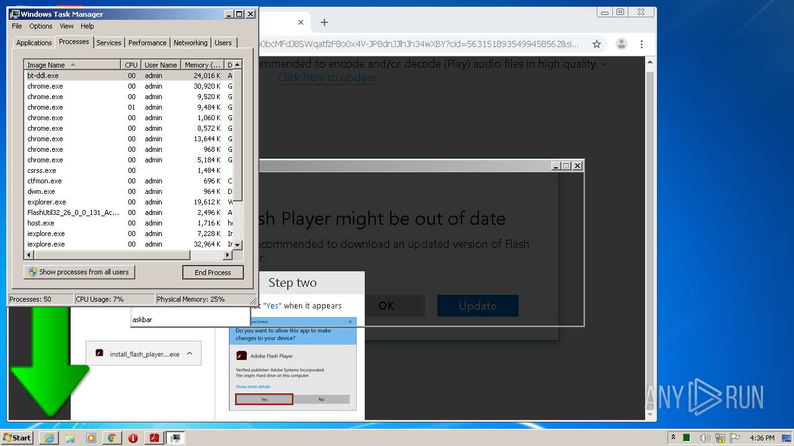794x446 pixels.
Task: Open the network status tray icon
Action: (719, 438)
